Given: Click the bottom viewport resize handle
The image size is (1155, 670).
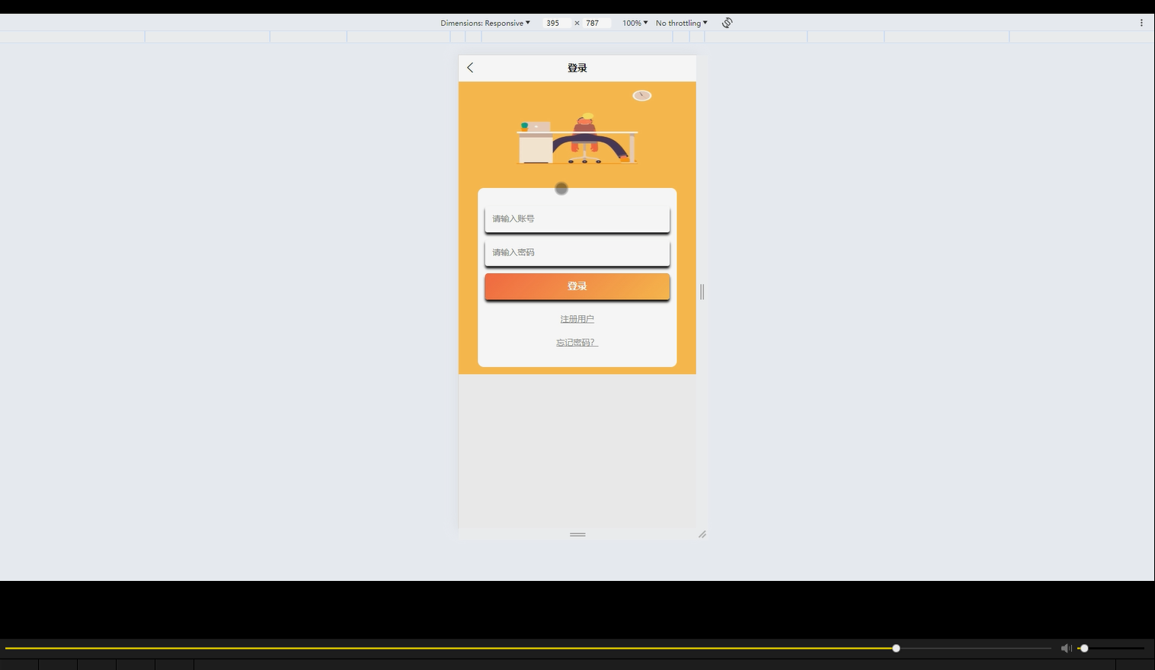Looking at the screenshot, I should coord(577,534).
